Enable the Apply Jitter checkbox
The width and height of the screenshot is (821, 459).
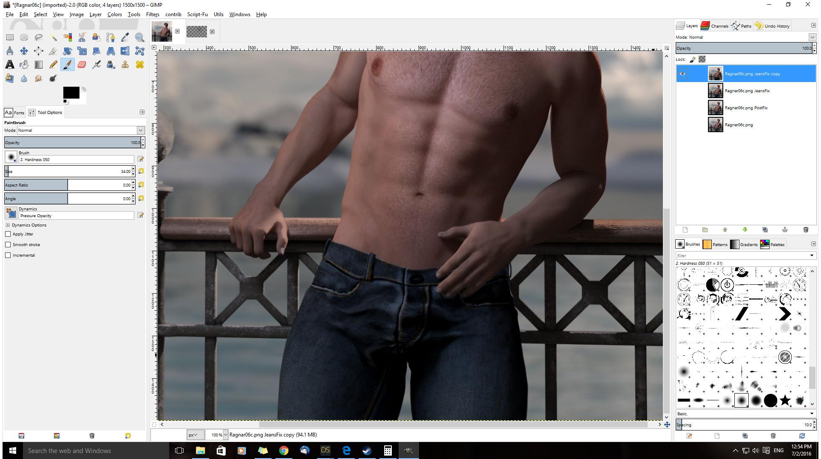tap(8, 234)
